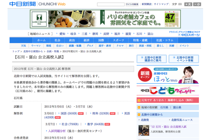Screen dimensions: 211x140
Task: Click the トップ breadcrumb link
Action: click(x=16, y=51)
